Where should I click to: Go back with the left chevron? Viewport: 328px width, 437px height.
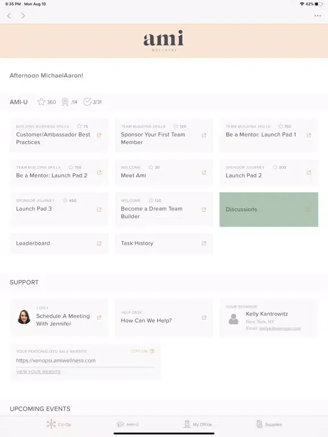tap(9, 15)
